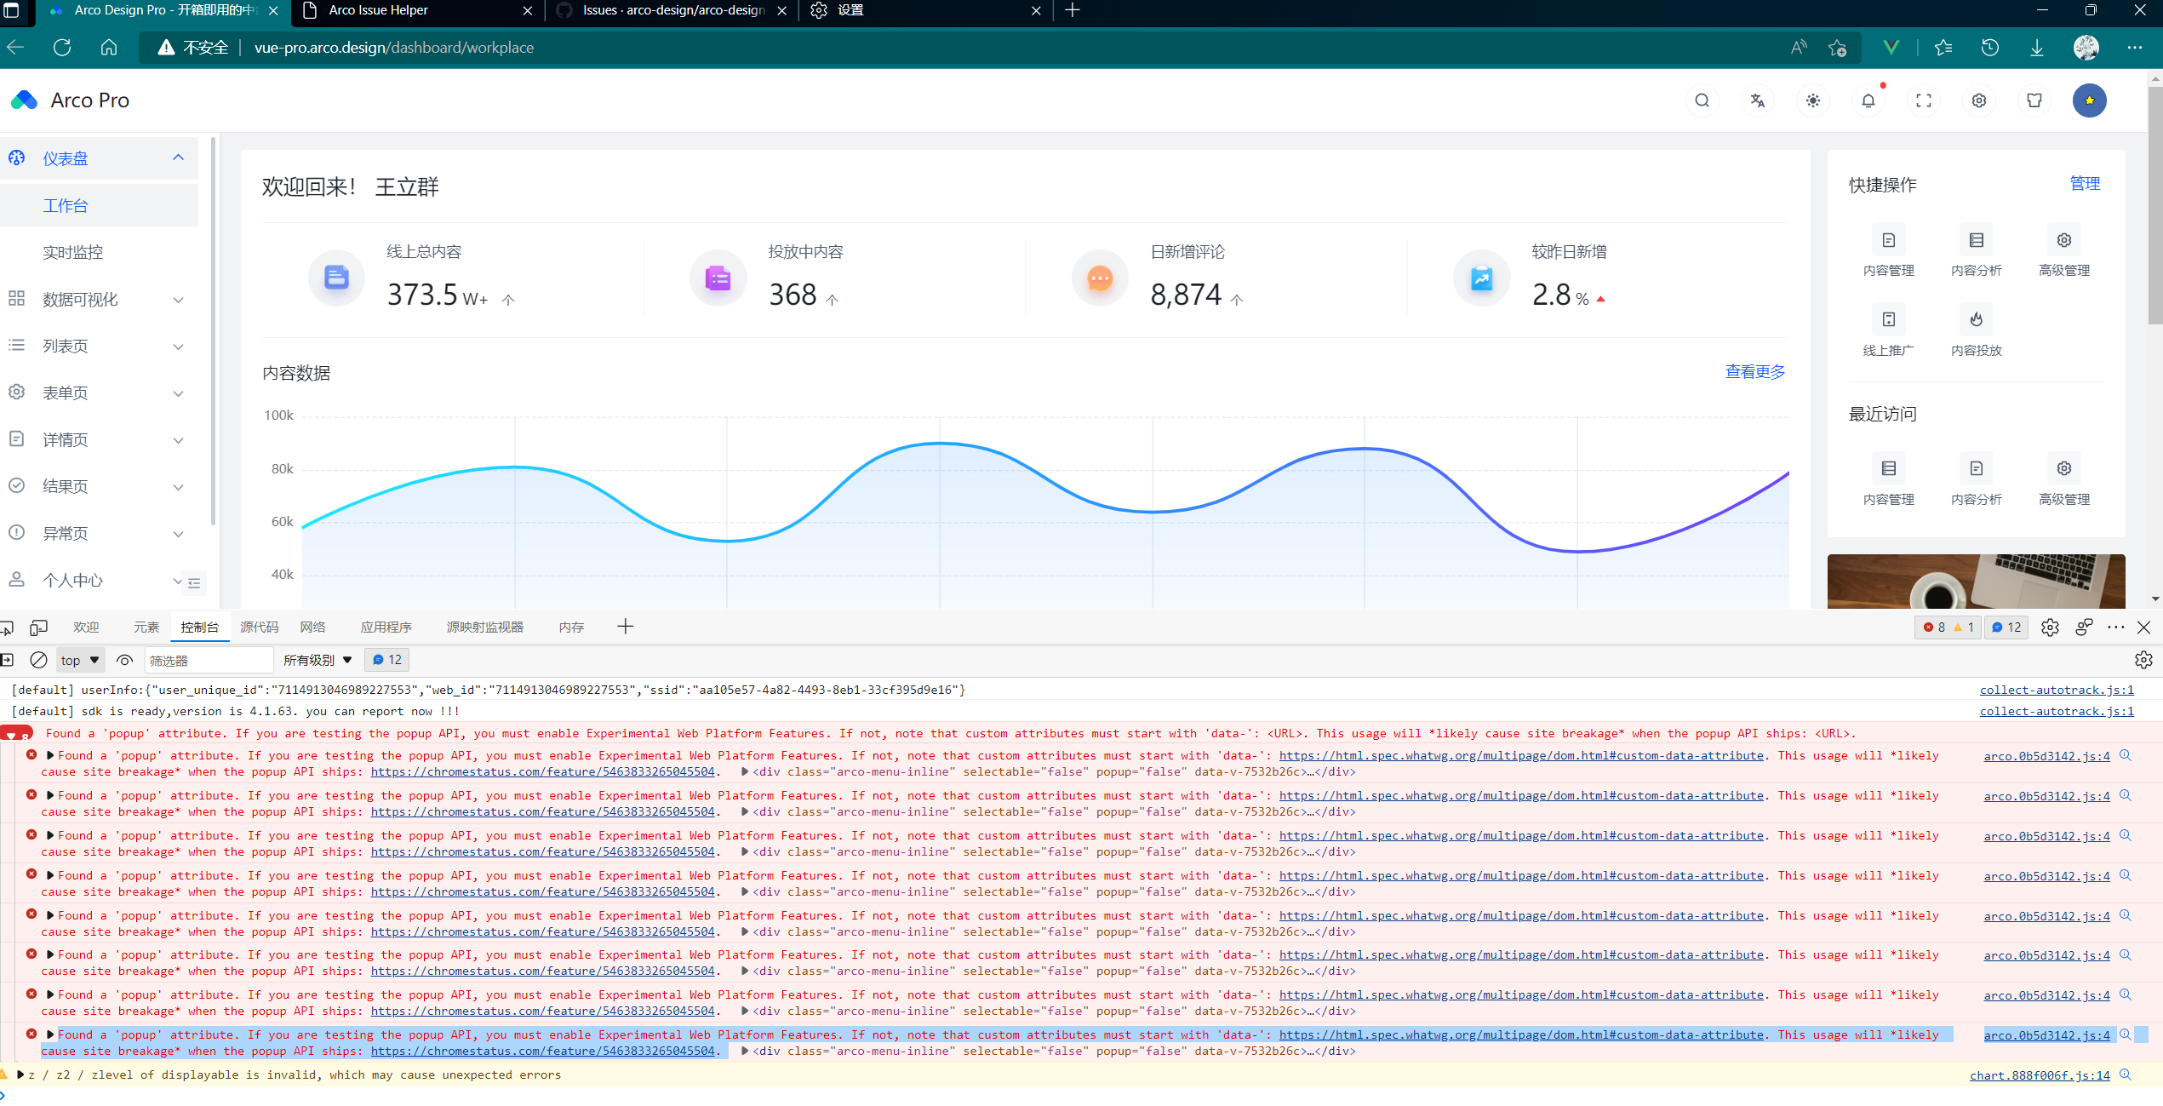Screen dimensions: 2163x1106
Task: Refresh the browser page
Action: click(x=62, y=48)
